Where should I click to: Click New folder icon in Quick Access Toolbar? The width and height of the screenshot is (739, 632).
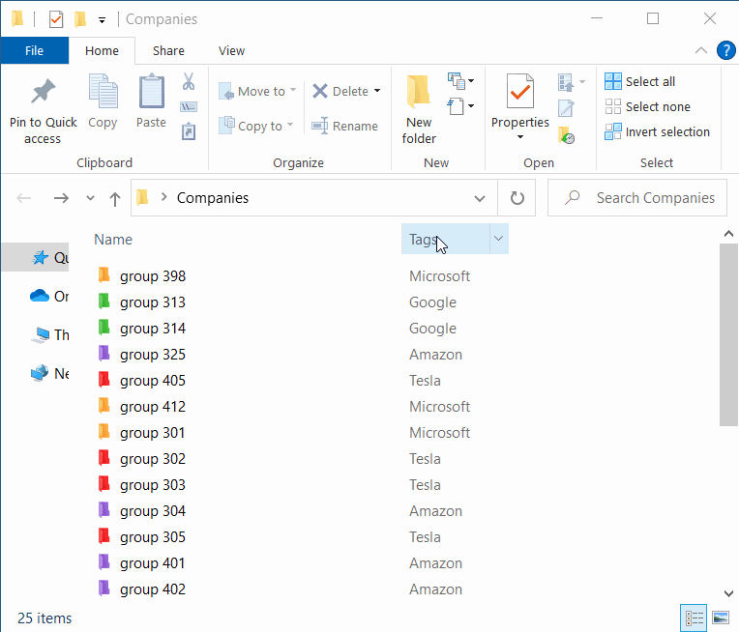point(80,19)
